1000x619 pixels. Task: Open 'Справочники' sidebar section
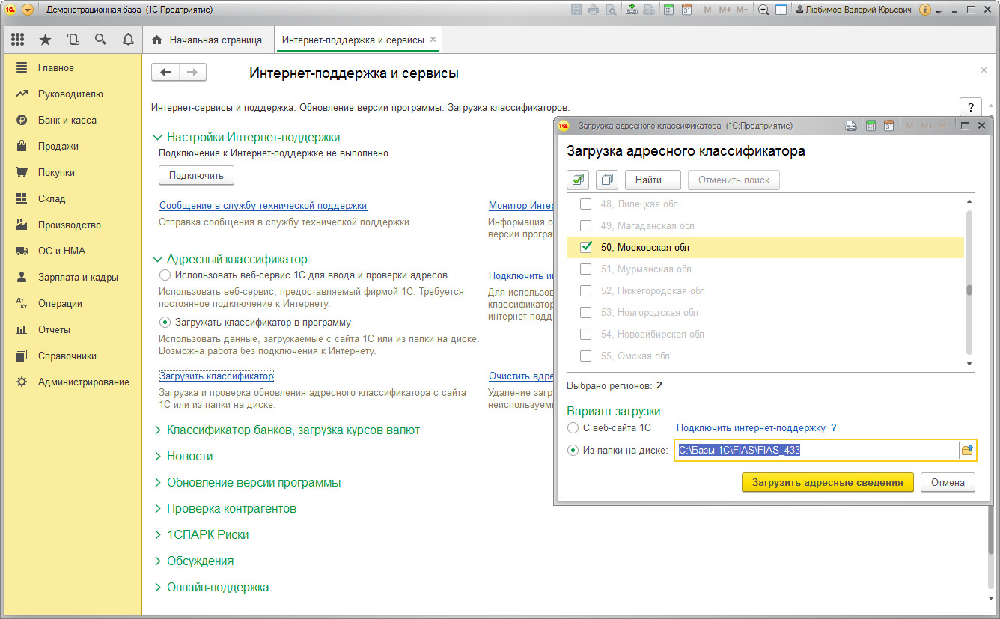[67, 356]
